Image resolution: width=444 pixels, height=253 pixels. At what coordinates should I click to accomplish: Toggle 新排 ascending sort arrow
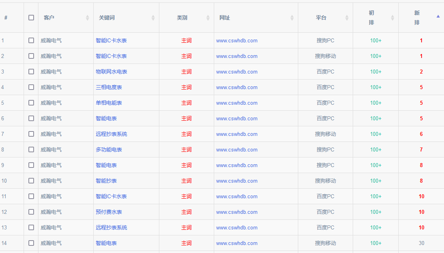(438, 16)
